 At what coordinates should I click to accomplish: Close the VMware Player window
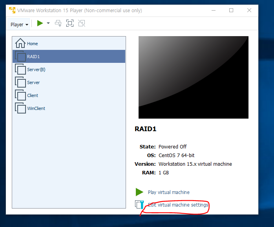click(x=249, y=10)
